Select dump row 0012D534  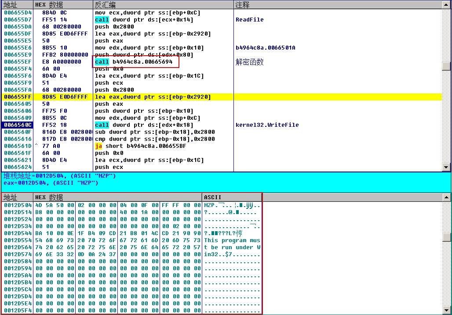click(132, 226)
